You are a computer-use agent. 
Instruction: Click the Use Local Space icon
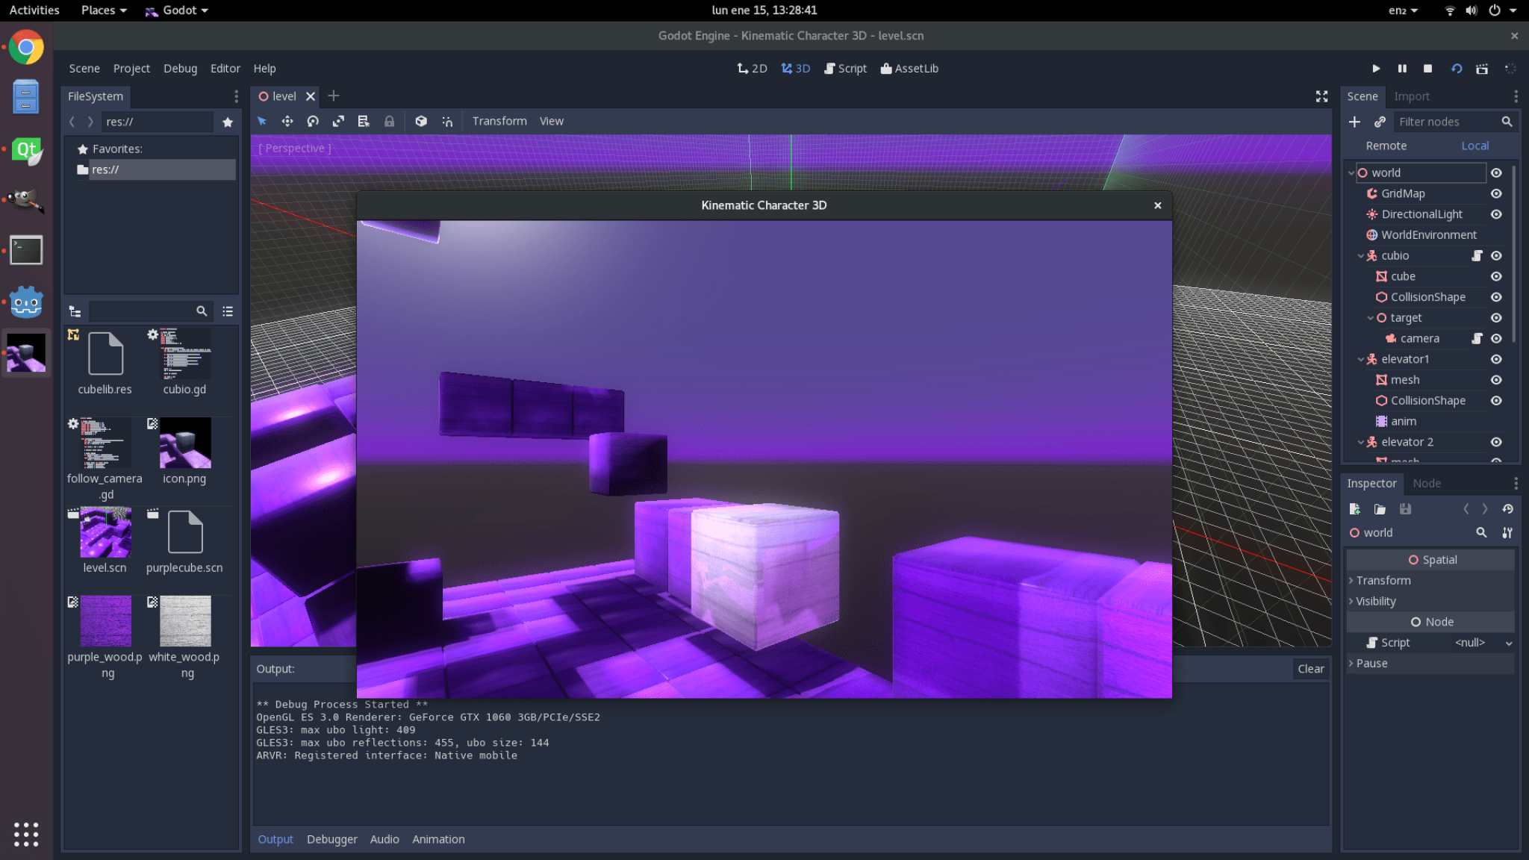point(420,121)
